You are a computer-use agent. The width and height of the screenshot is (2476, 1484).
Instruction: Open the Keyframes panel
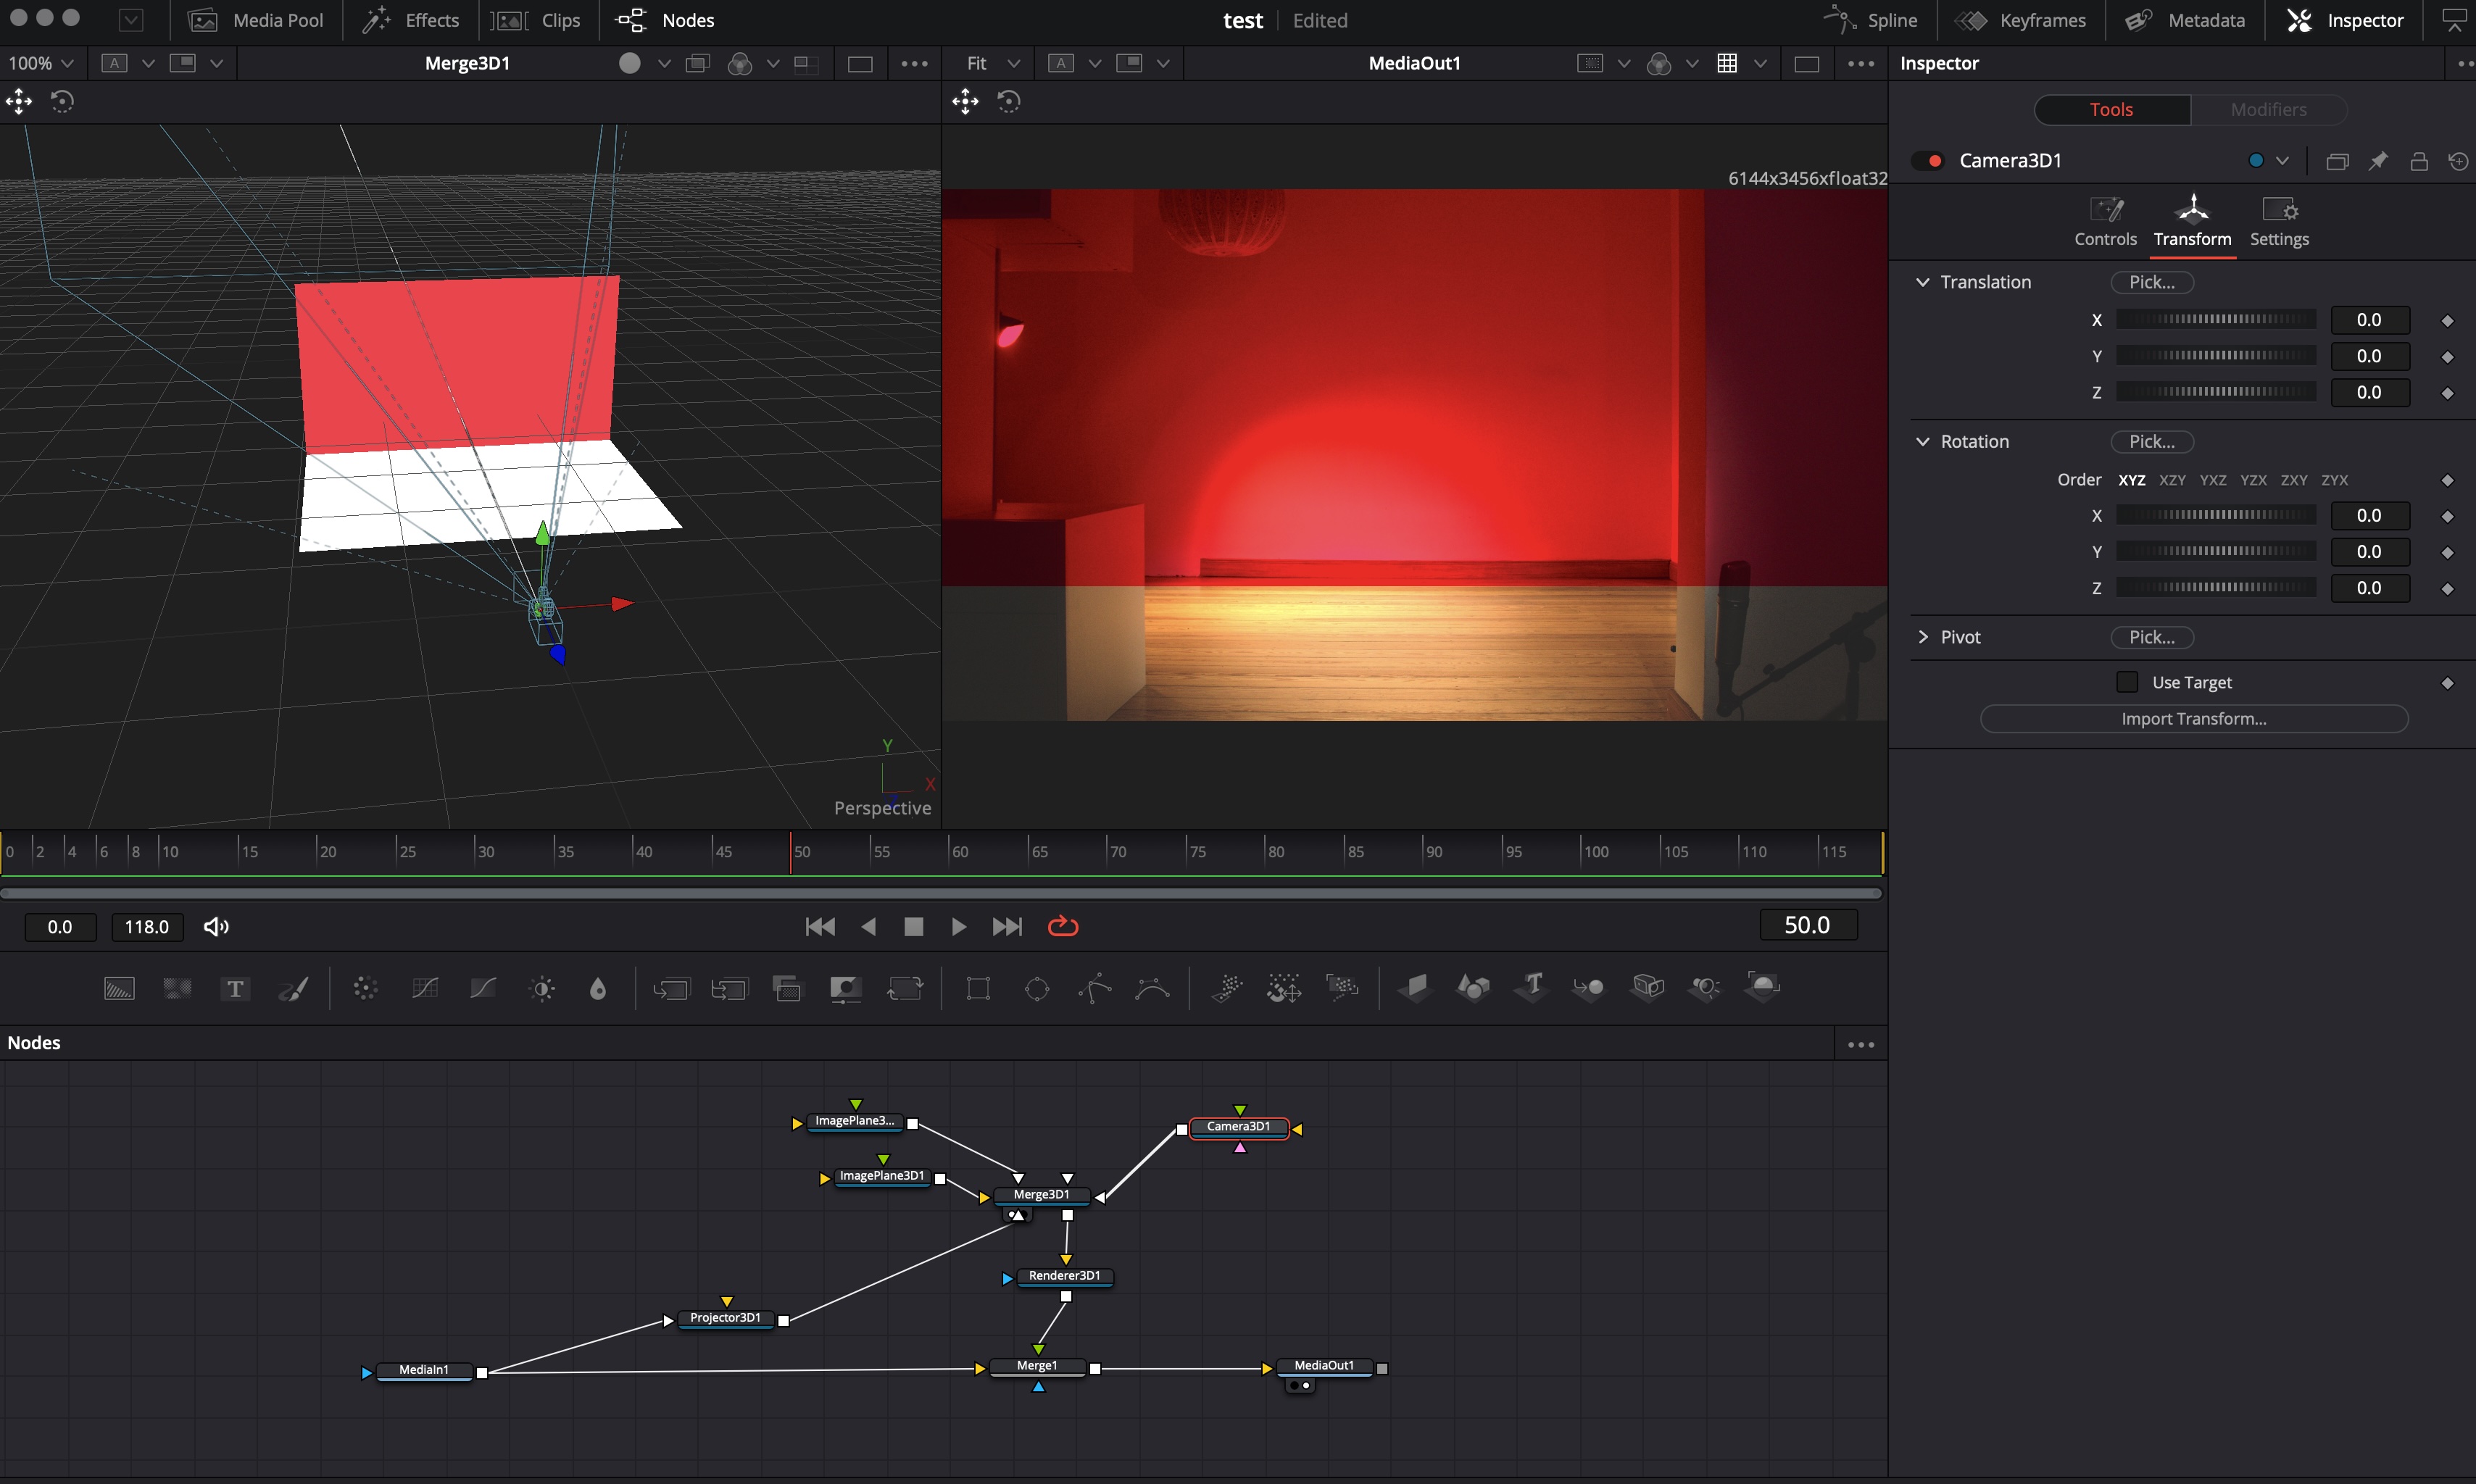[x=2021, y=20]
